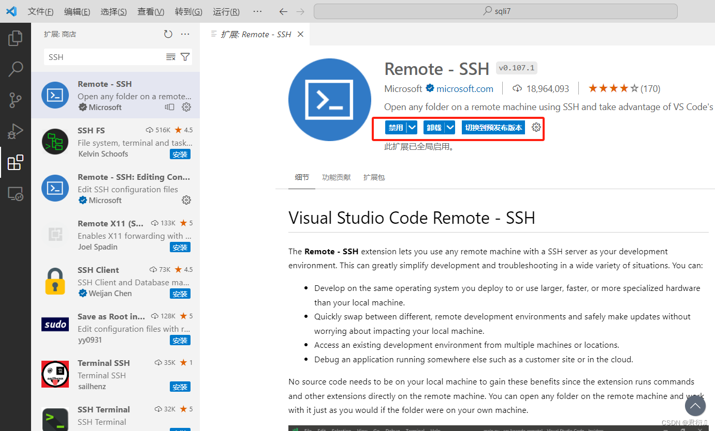This screenshot has width=715, height=431.
Task: Expand the 卸载 dropdown arrow
Action: (450, 128)
